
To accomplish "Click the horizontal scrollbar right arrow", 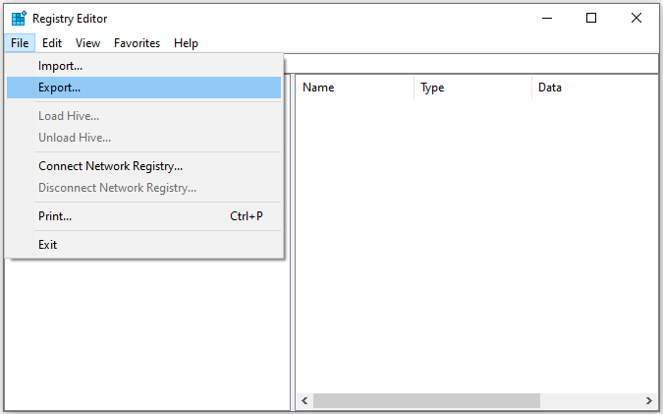I will pos(649,400).
